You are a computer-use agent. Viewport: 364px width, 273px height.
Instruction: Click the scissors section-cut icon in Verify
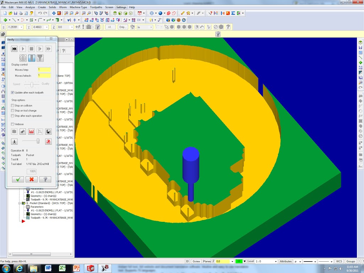tap(23, 132)
